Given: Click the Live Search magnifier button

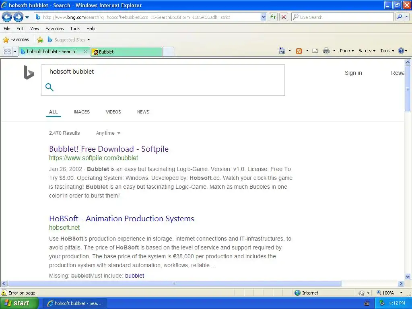Looking at the screenshot, I should (400, 17).
